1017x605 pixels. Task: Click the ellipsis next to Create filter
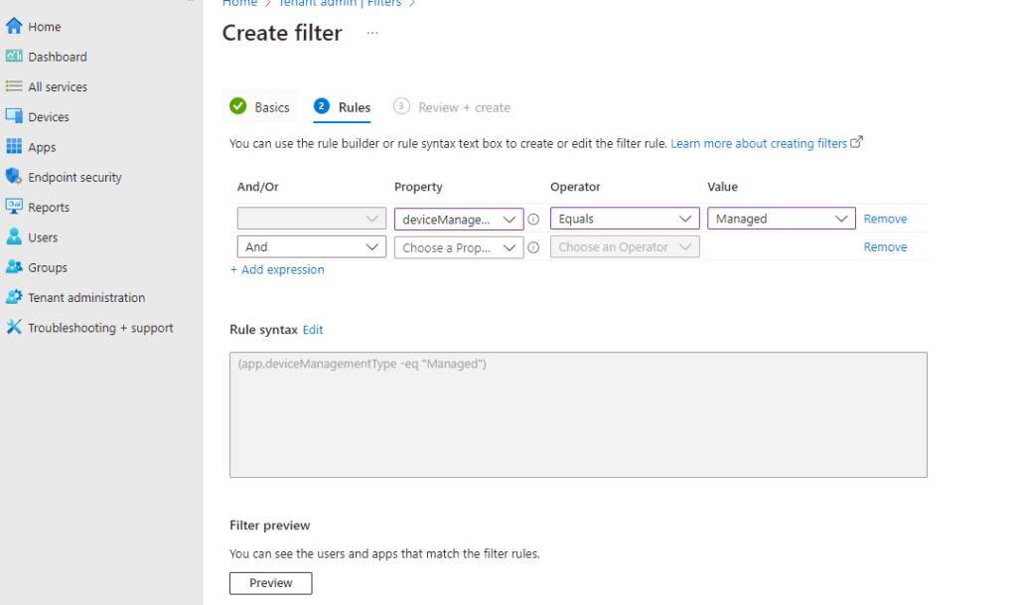click(372, 33)
